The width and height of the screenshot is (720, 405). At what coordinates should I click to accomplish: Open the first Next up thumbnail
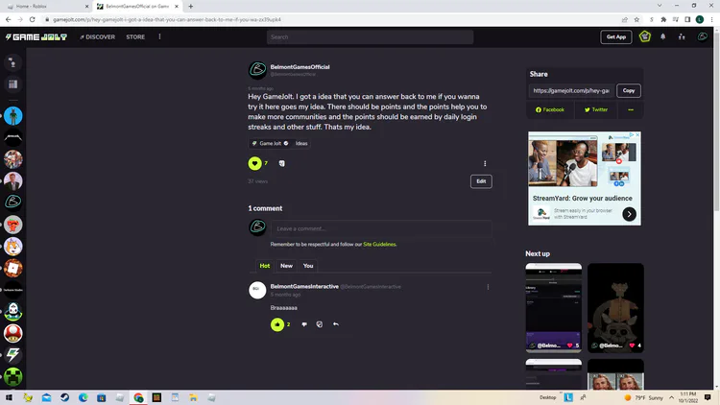[553, 308]
